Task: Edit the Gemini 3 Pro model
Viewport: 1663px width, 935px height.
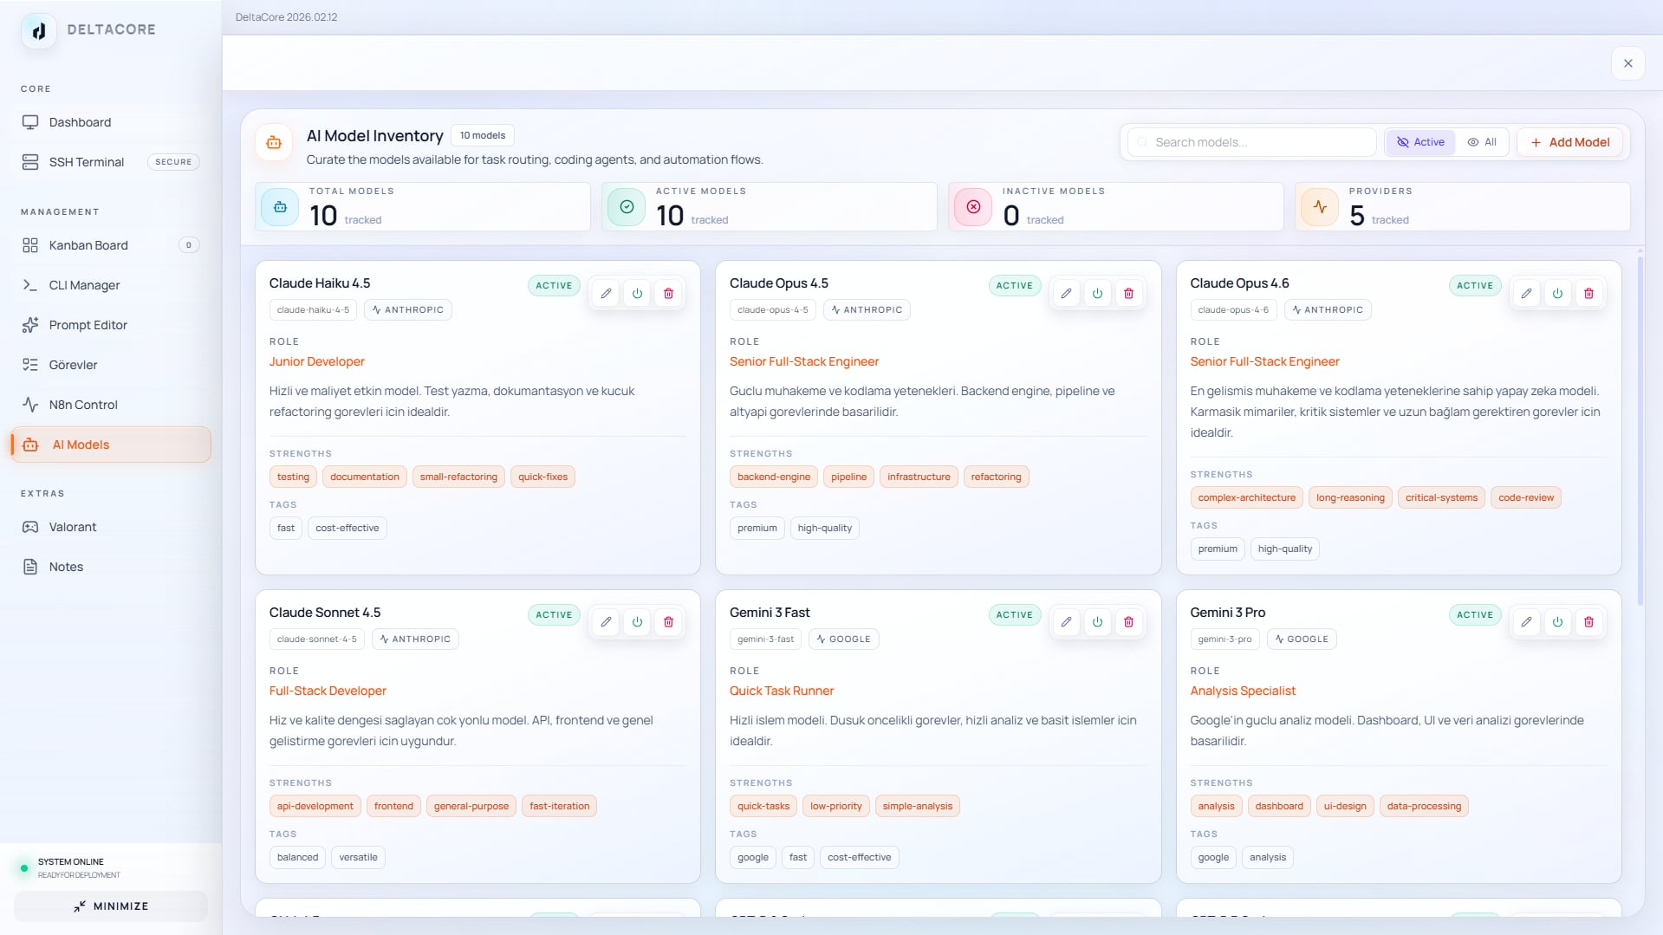Action: 1526,621
